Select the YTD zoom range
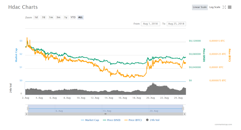This screenshot has width=241, height=130. [73, 17]
